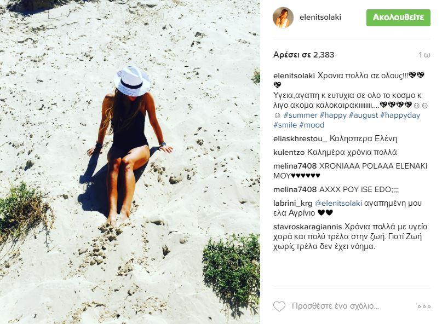
Task: Click the heart like icon
Action: 279,306
